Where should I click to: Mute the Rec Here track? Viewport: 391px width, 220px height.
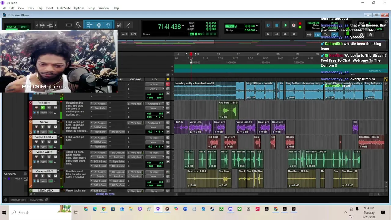click(x=55, y=108)
